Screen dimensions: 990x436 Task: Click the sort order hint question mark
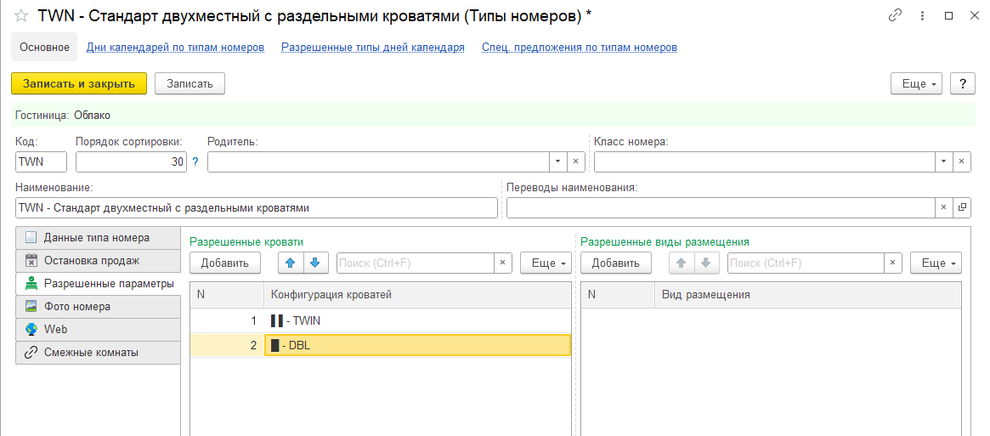(195, 162)
